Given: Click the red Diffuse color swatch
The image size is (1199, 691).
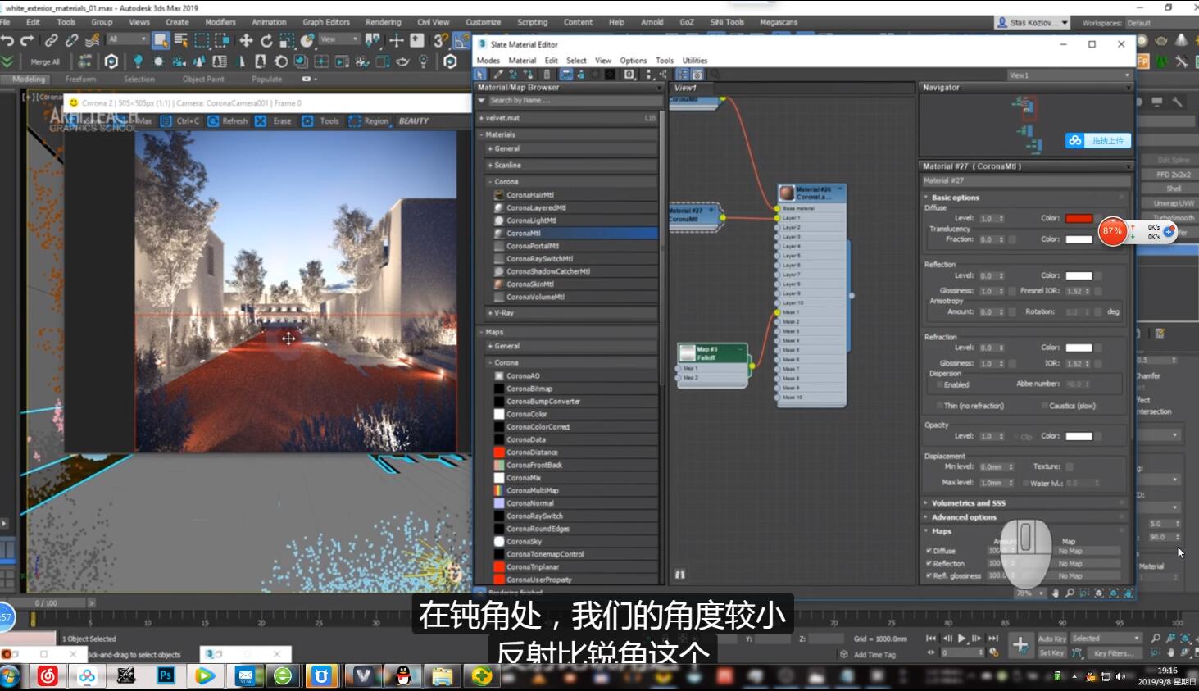Looking at the screenshot, I should point(1079,219).
